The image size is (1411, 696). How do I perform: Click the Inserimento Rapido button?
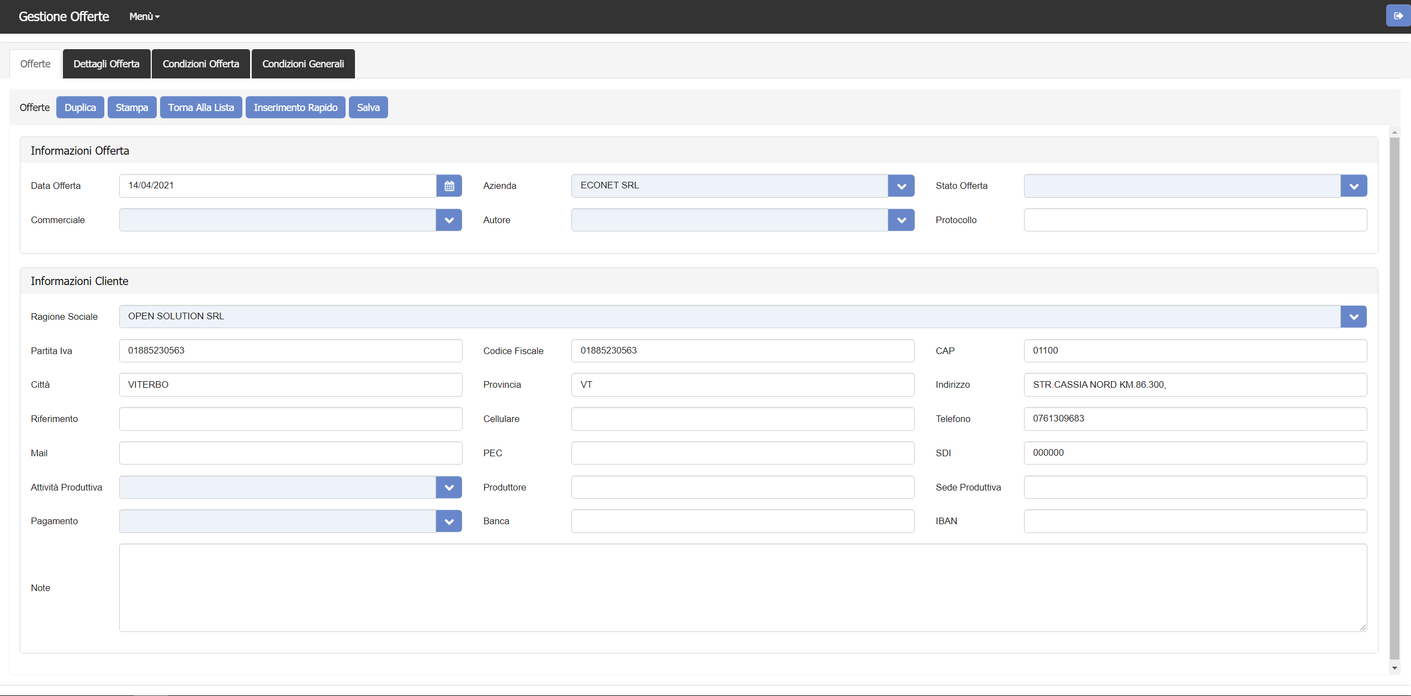(295, 107)
